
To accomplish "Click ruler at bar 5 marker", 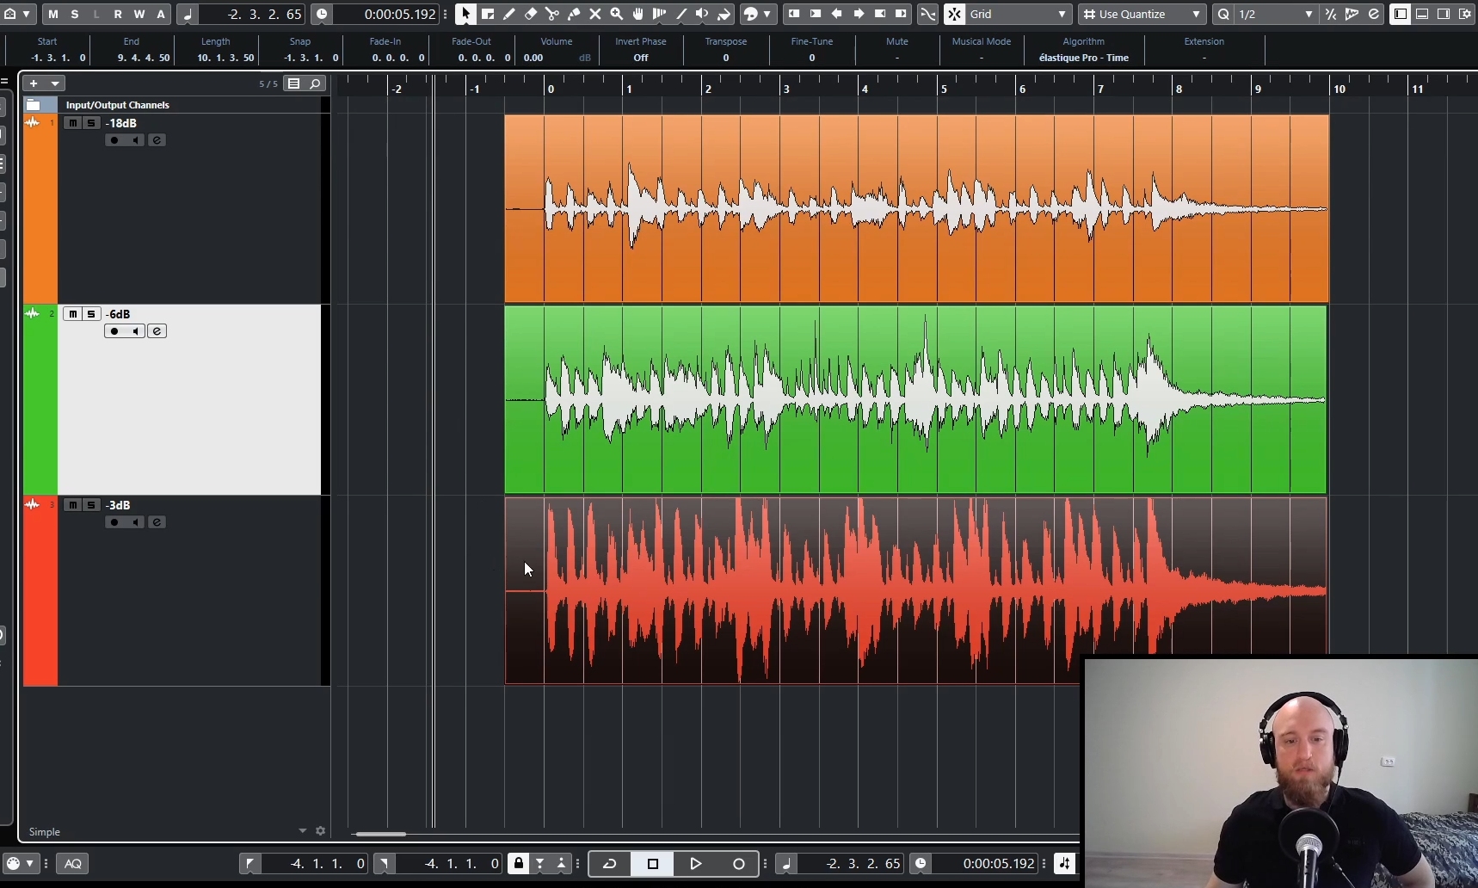I will click(x=944, y=89).
